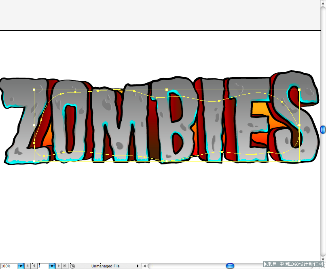Click the status icon left of Unmanaged File
Viewport: 326px width, 269px height.
72,266
